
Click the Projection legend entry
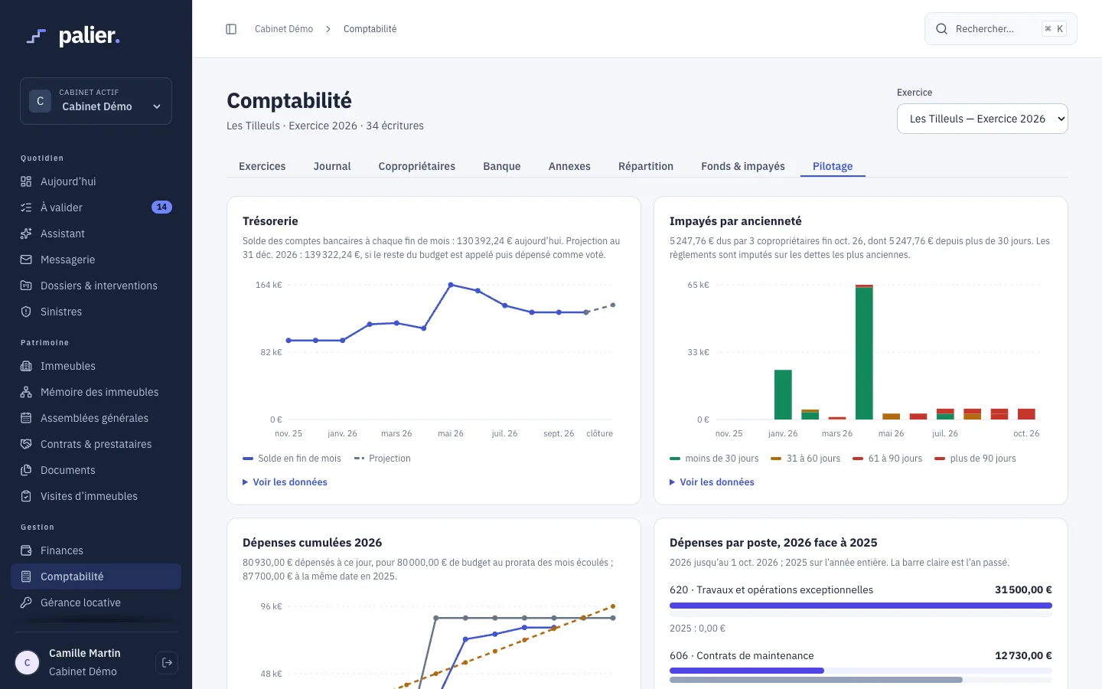click(x=383, y=459)
